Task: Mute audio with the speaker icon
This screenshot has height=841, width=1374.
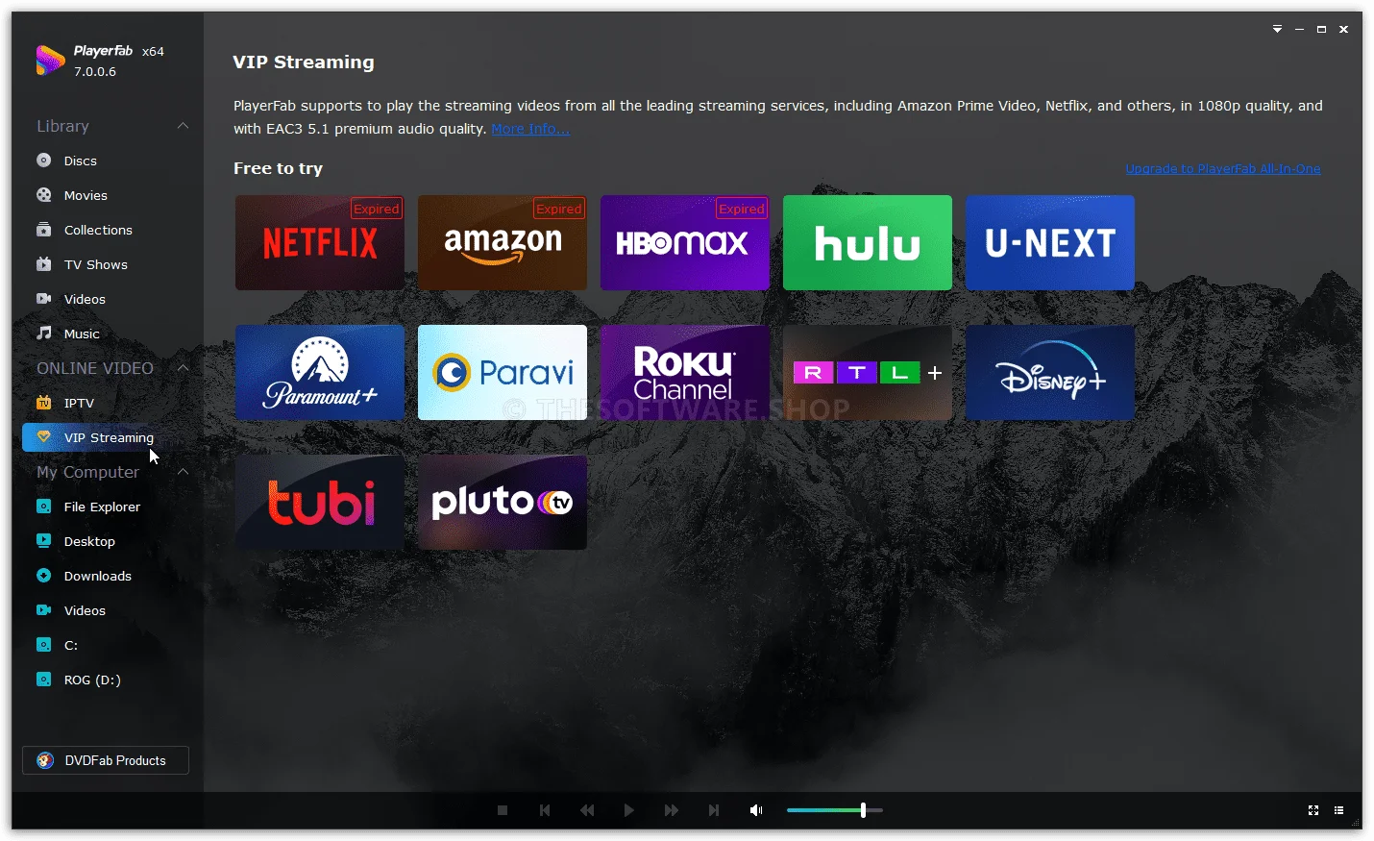Action: pos(756,810)
